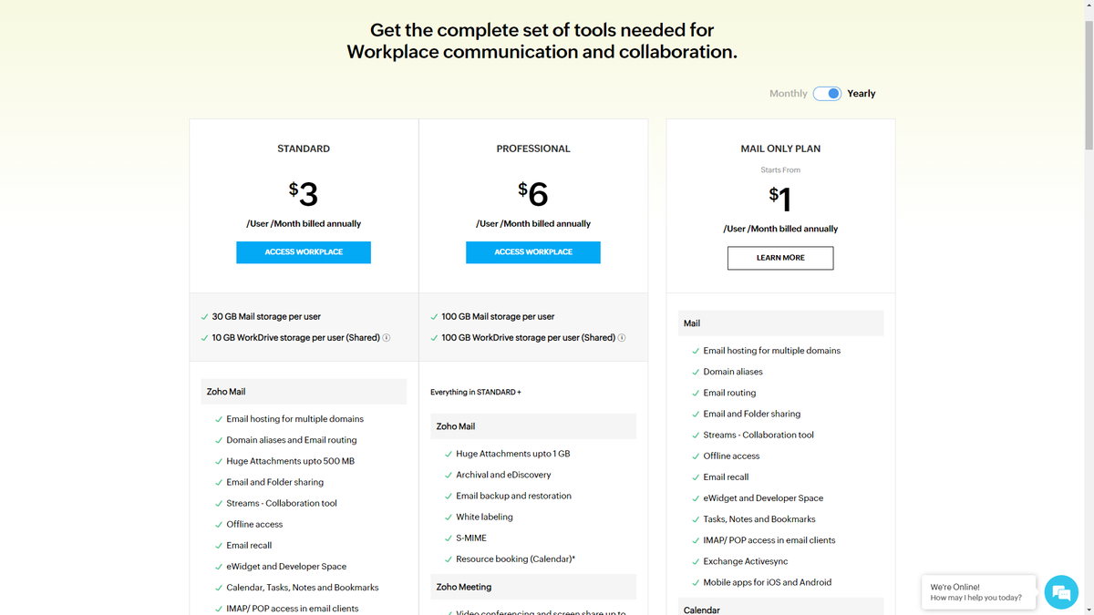1094x615 pixels.
Task: Open Learn More for Mail Only Plan
Action: pyautogui.click(x=779, y=258)
